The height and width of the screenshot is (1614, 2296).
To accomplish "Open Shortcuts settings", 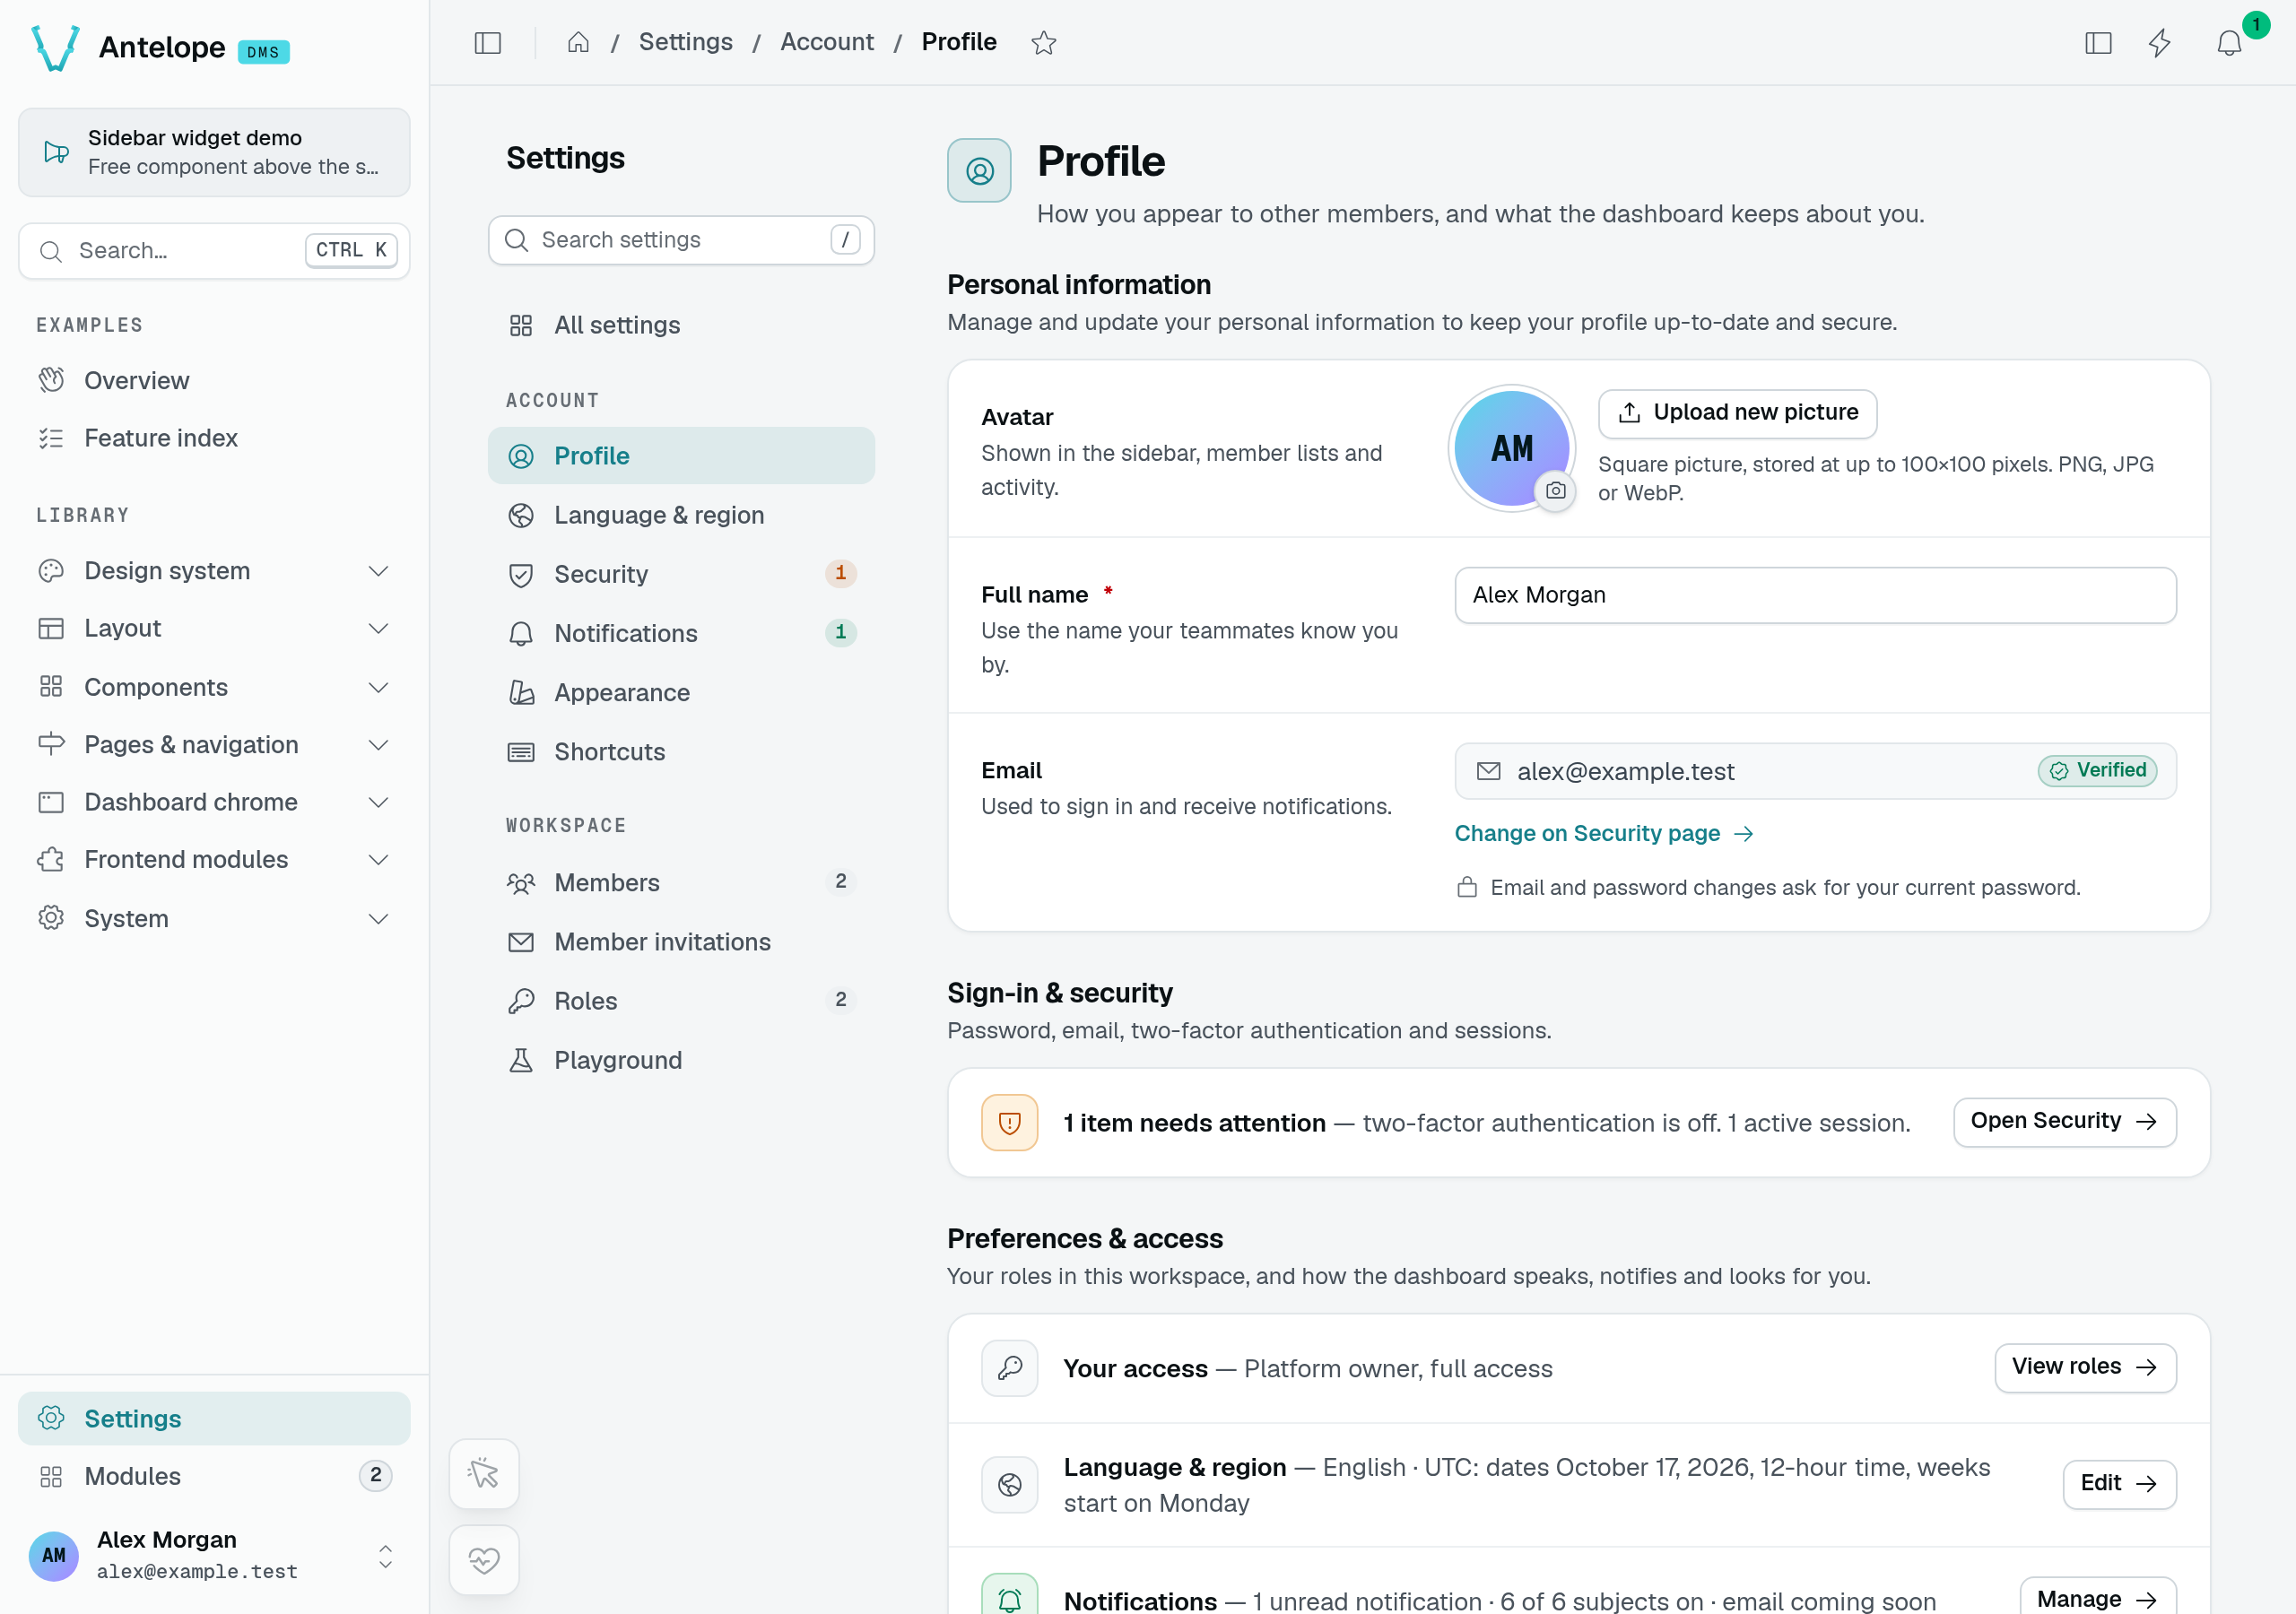I will [681, 751].
